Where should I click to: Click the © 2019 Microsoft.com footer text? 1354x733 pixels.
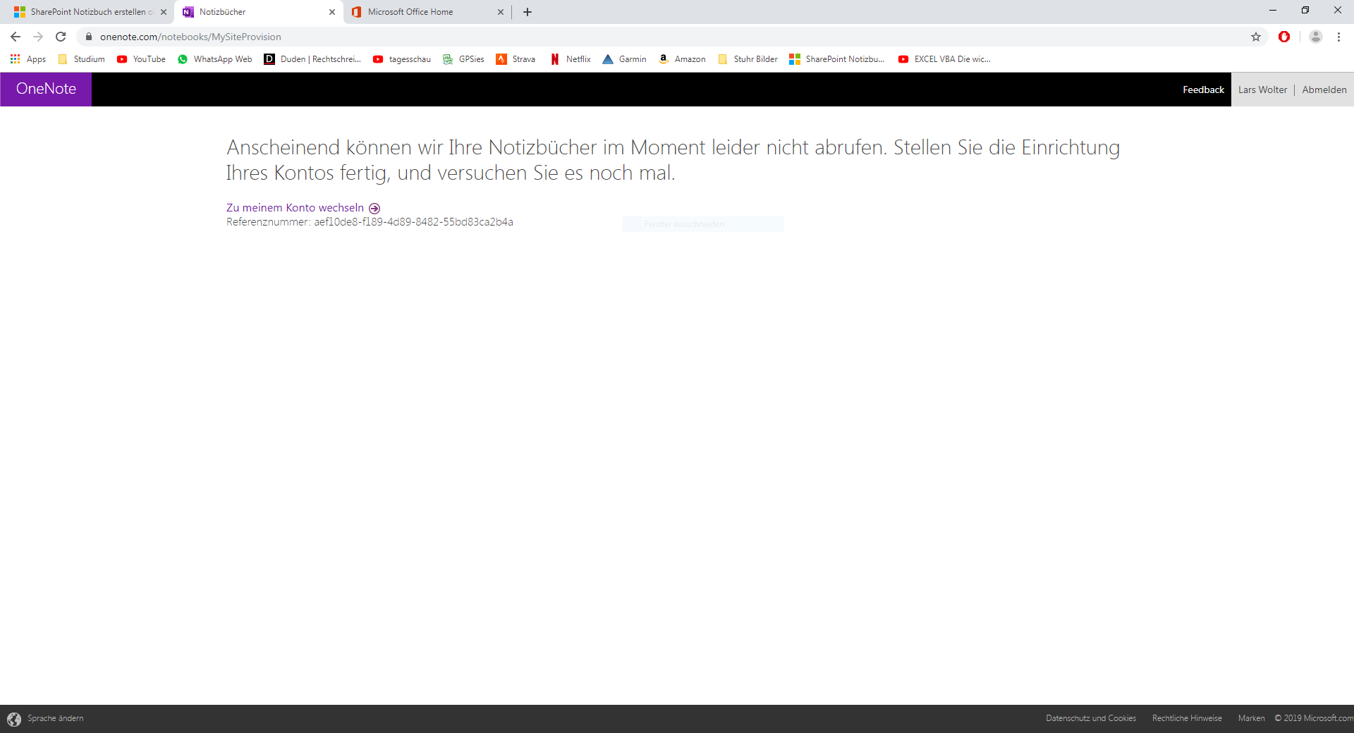tap(1314, 718)
